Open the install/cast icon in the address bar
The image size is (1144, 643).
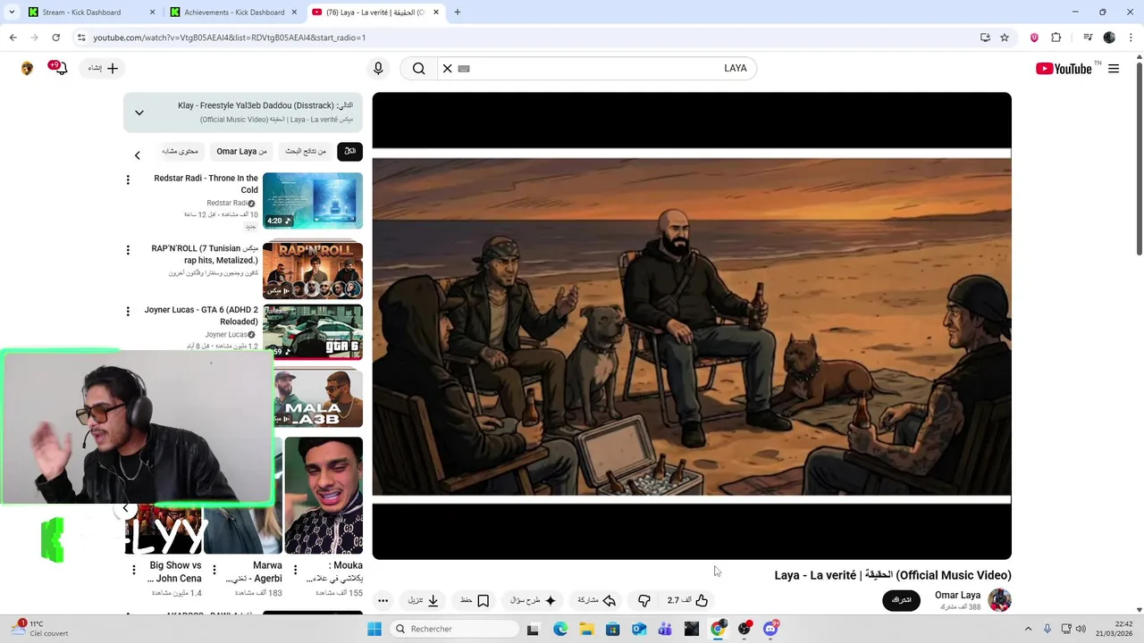[985, 38]
